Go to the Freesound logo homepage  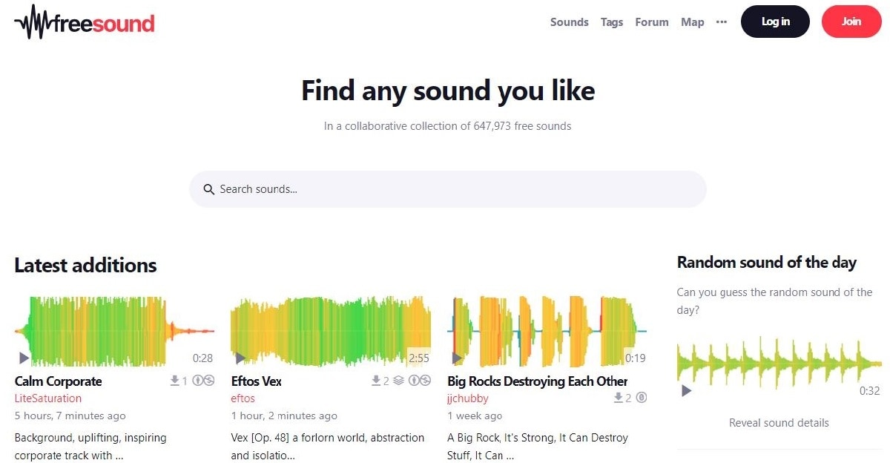[85, 22]
